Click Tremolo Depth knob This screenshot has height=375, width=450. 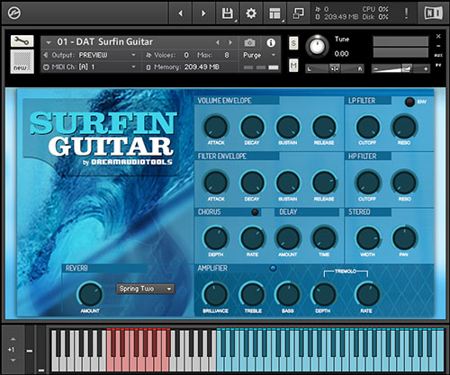[x=324, y=294]
